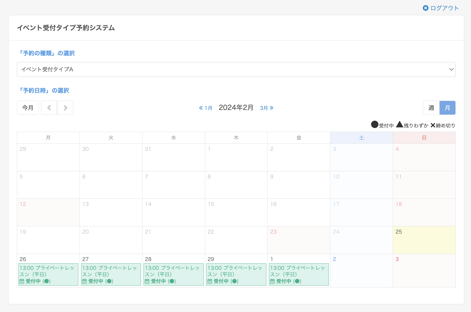Switch calendar to week view (週)
This screenshot has height=312, width=471.
(431, 108)
